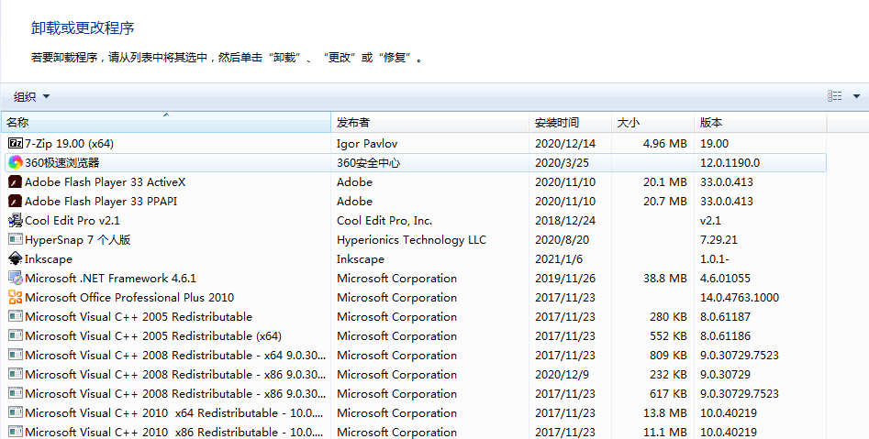Select Microsoft .NET Framework 4.6.1 entry
Image resolution: width=869 pixels, height=439 pixels.
tap(110, 279)
